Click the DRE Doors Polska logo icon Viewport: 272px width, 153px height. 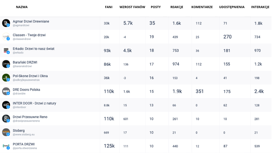(6, 91)
